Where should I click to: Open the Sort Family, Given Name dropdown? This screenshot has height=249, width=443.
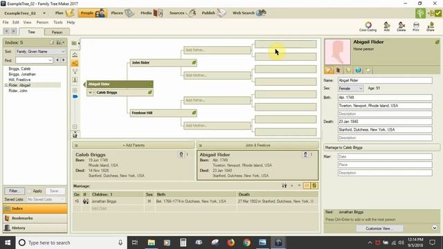pyautogui.click(x=41, y=51)
